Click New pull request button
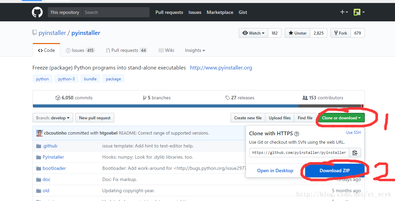395x201 pixels. pyautogui.click(x=95, y=118)
